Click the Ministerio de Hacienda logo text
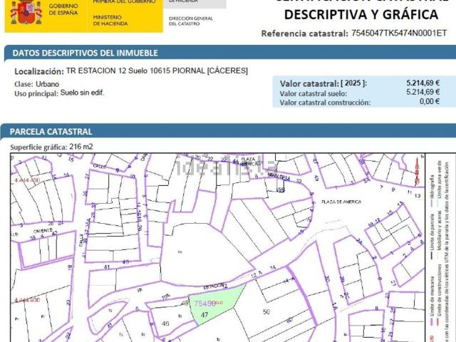Viewport: 456px width, 342px height. click(110, 20)
